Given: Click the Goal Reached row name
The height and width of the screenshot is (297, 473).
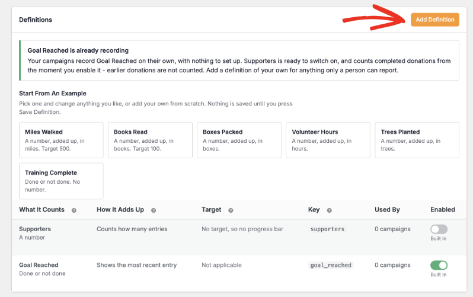Looking at the screenshot, I should (x=39, y=265).
